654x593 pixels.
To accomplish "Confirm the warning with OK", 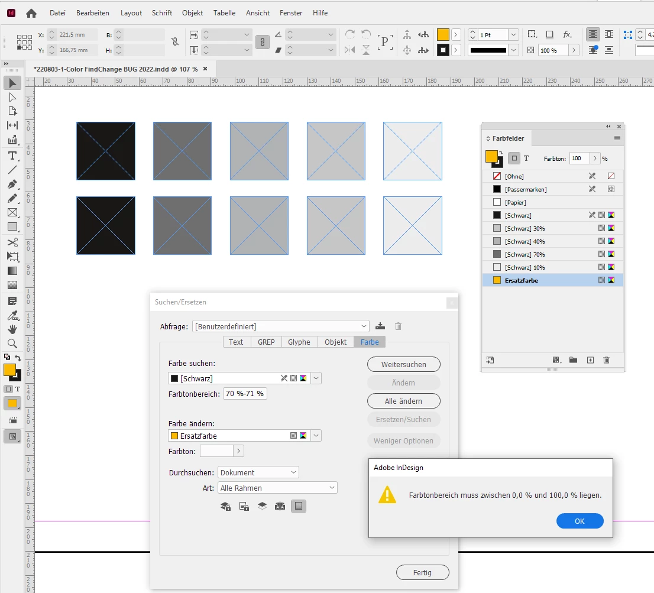I will (x=579, y=521).
